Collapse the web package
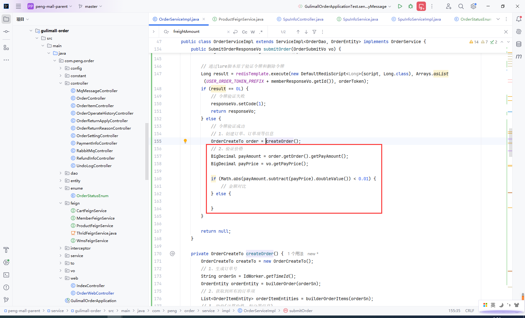 61,278
